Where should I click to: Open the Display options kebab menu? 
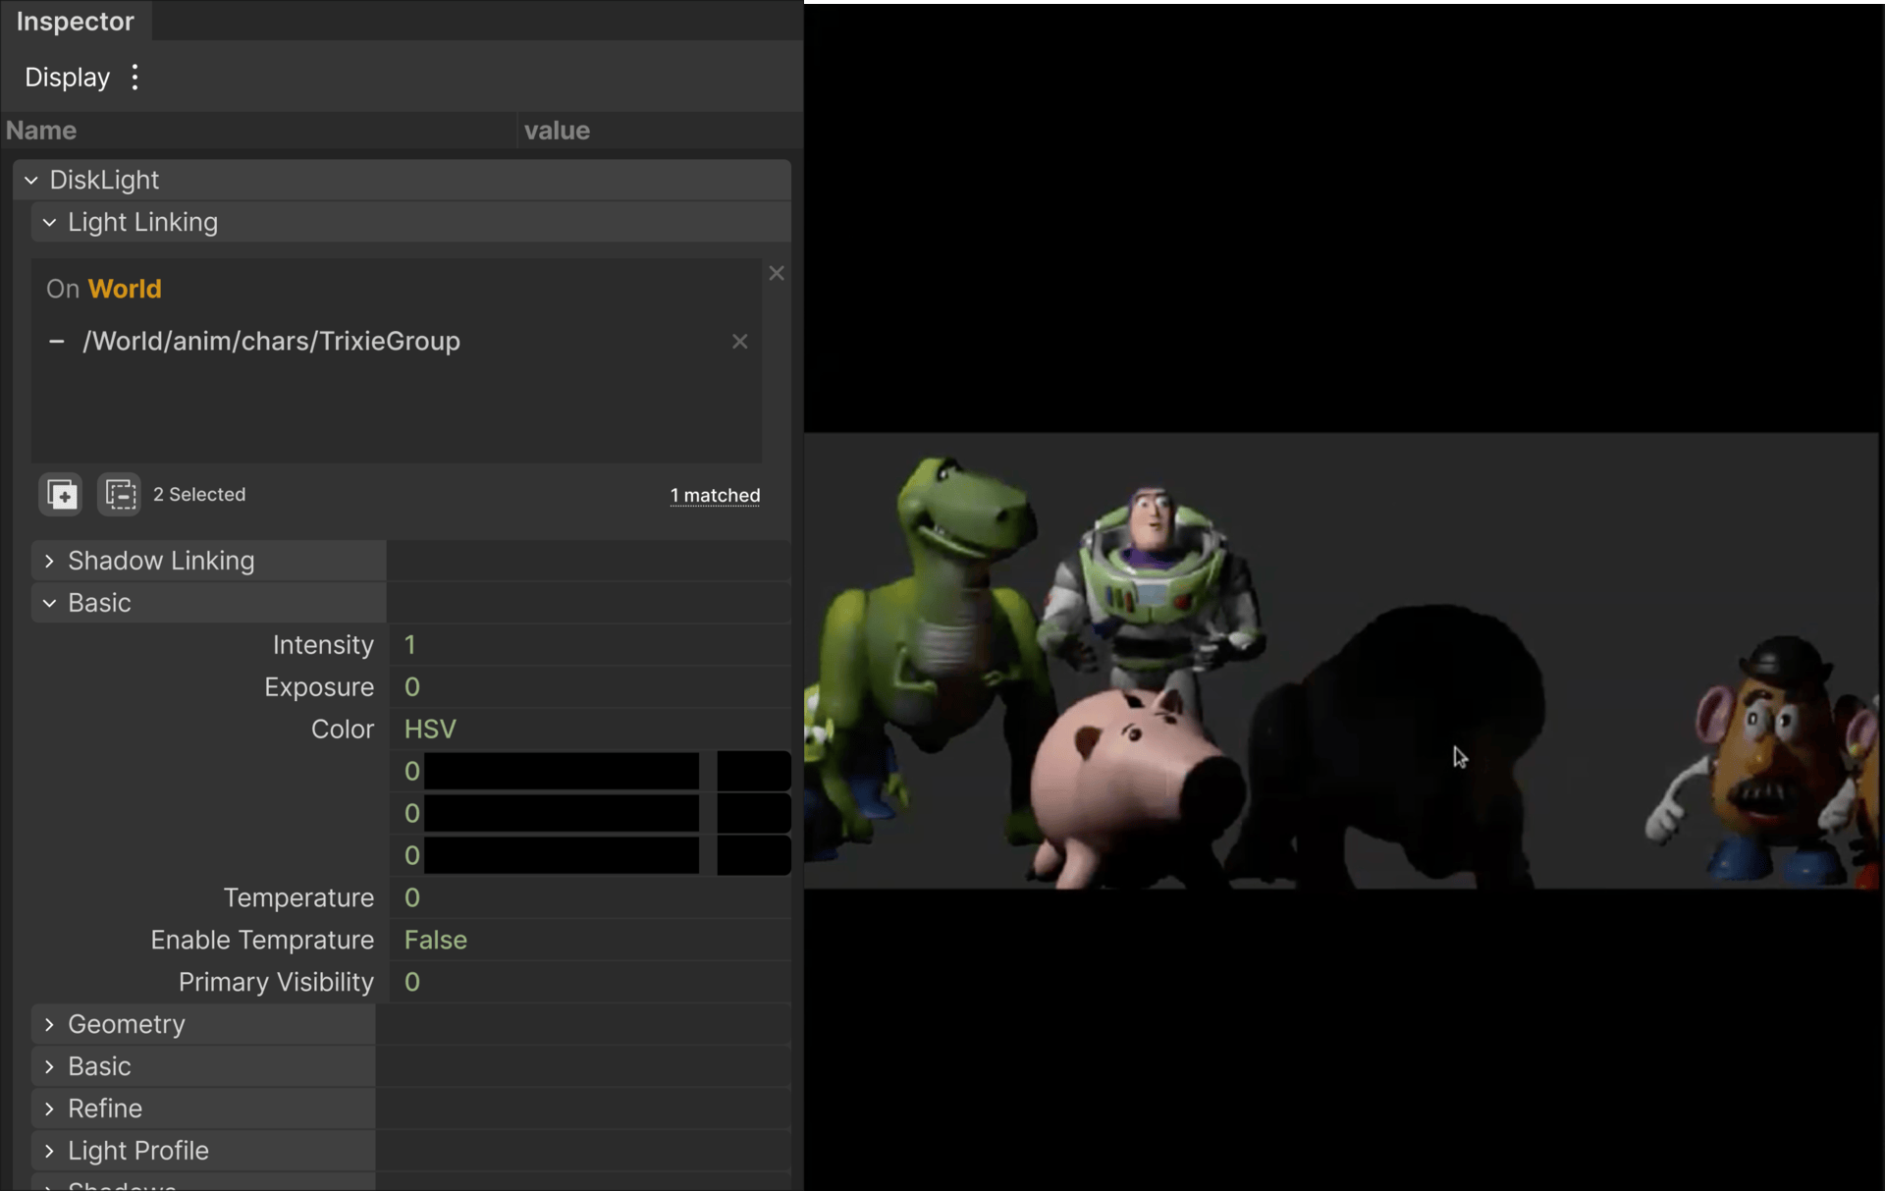click(135, 78)
